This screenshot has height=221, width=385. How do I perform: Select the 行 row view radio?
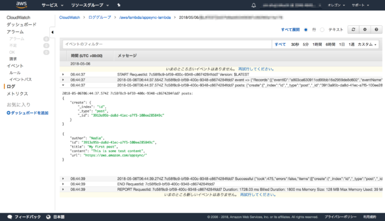pos(306,30)
